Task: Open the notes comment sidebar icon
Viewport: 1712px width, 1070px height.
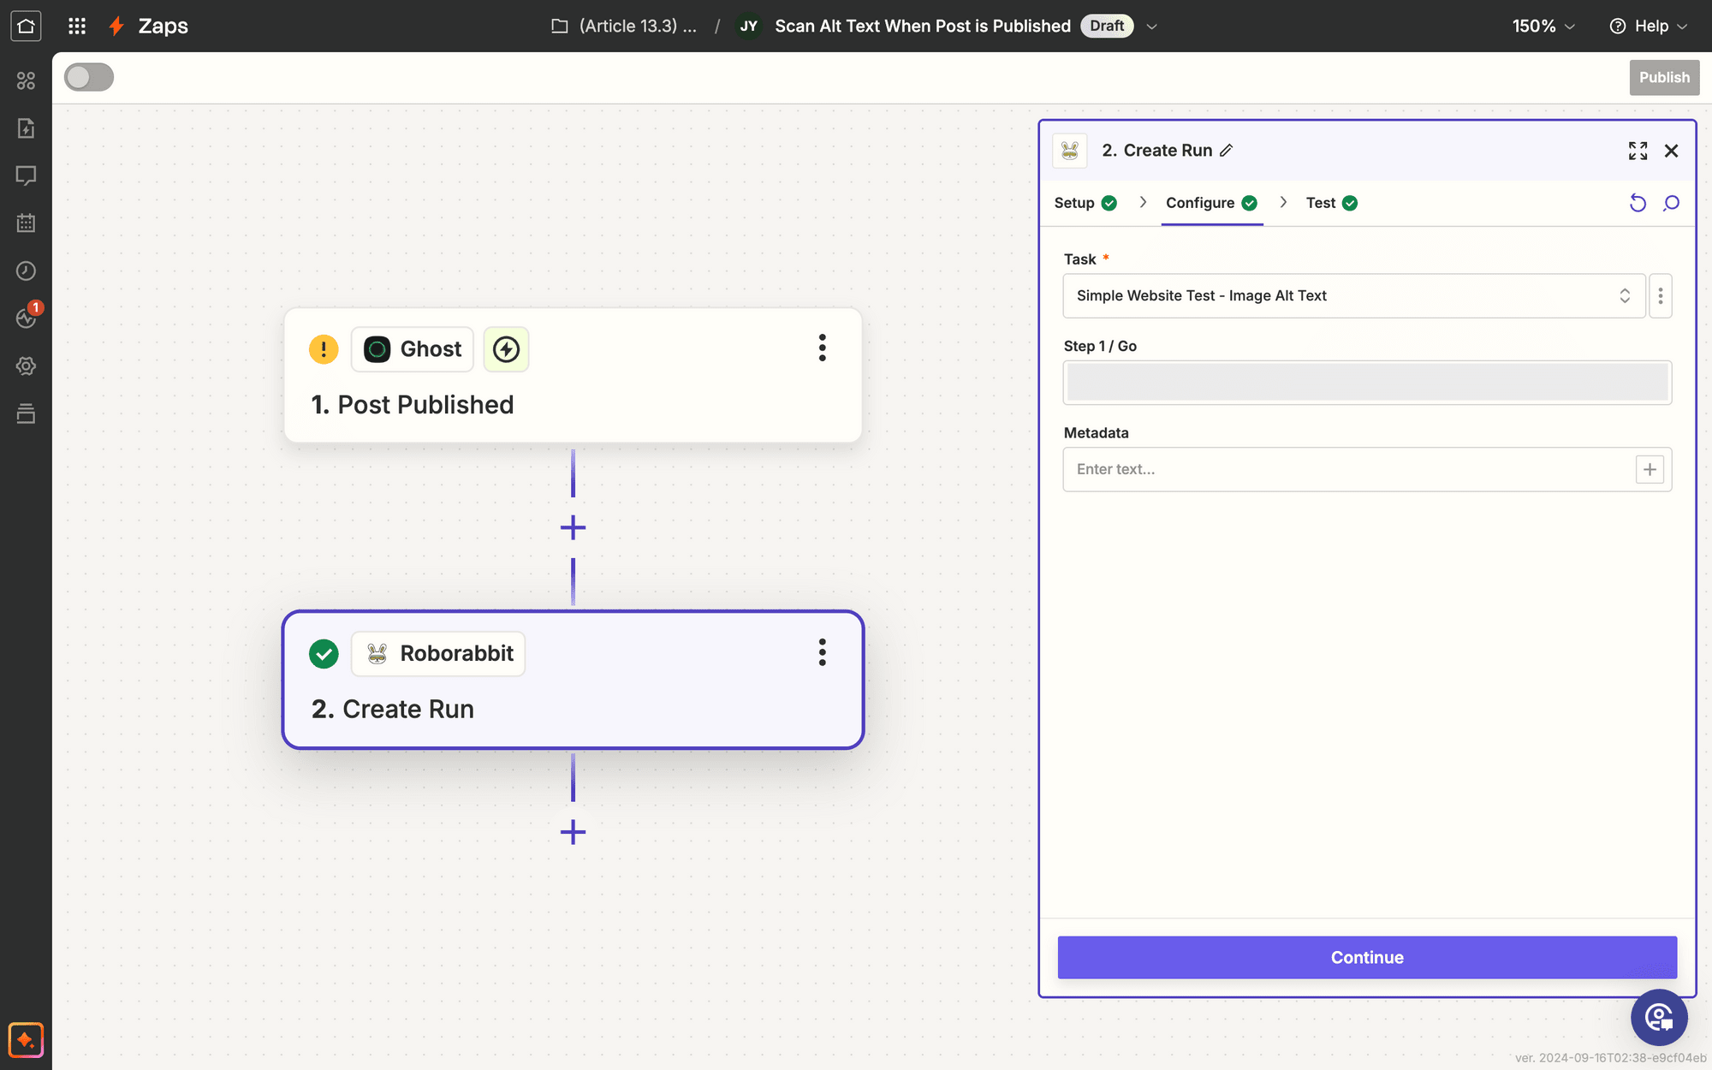Action: tap(26, 175)
